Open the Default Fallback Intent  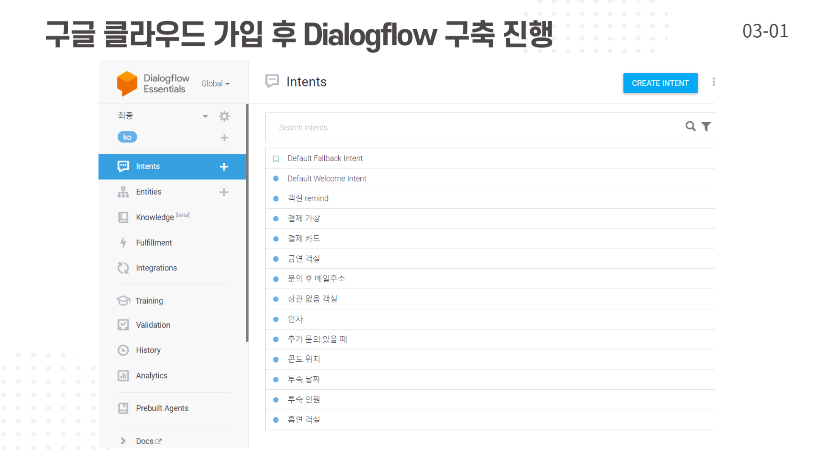tap(325, 158)
